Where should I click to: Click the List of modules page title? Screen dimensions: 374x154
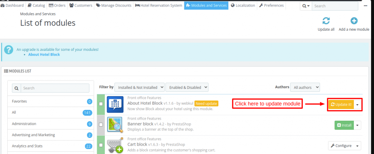48,23
